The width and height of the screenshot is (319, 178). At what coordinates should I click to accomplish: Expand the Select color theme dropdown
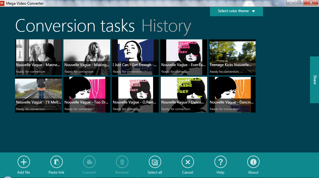[237, 11]
